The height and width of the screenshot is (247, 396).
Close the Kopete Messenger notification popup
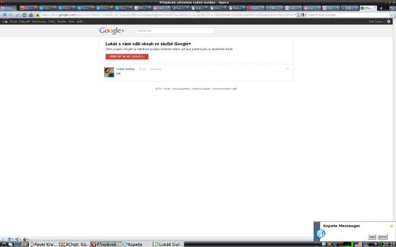coord(391,226)
